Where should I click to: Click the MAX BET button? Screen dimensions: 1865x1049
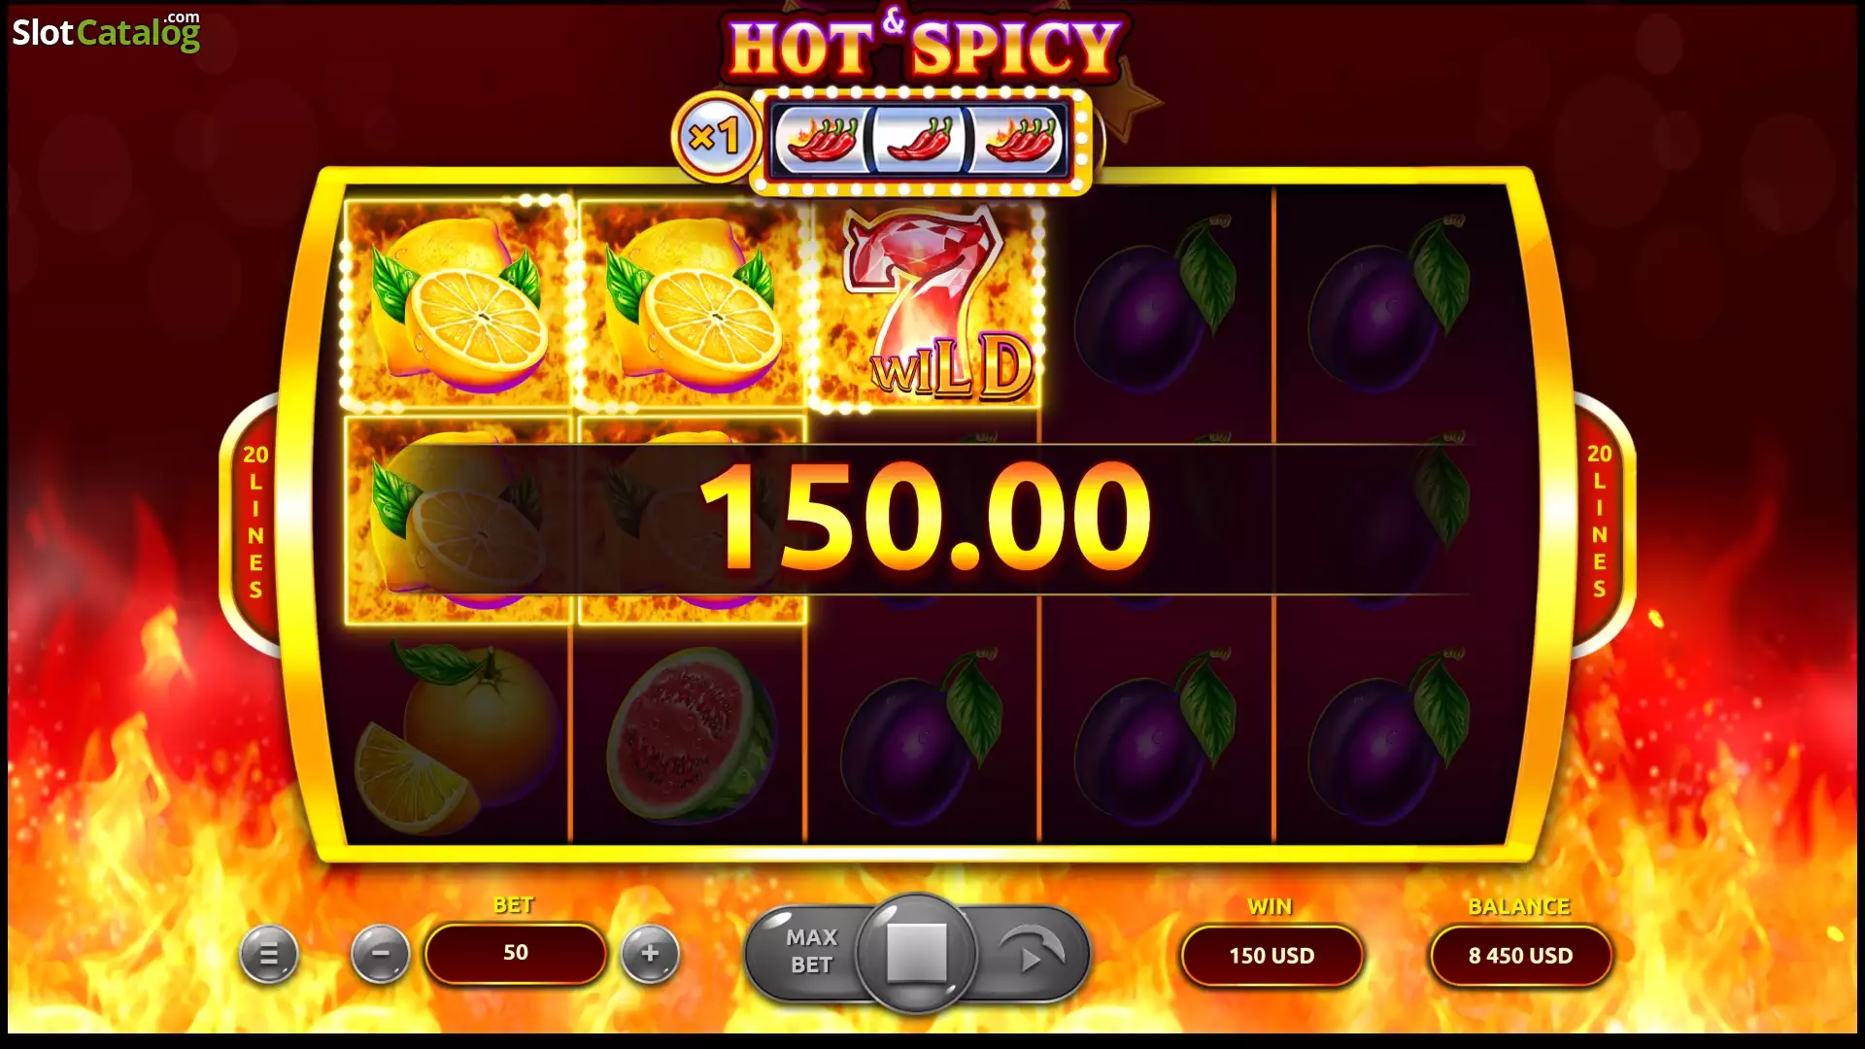(x=810, y=951)
